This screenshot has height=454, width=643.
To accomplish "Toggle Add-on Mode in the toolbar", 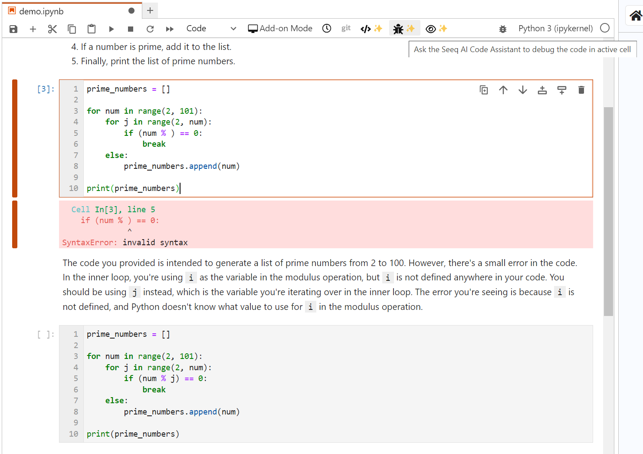I will (x=280, y=29).
